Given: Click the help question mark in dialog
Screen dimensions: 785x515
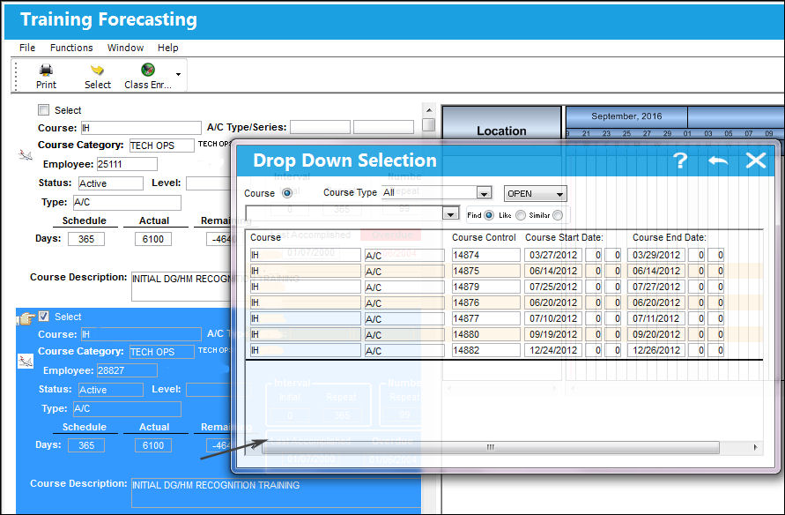Looking at the screenshot, I should coord(680,160).
